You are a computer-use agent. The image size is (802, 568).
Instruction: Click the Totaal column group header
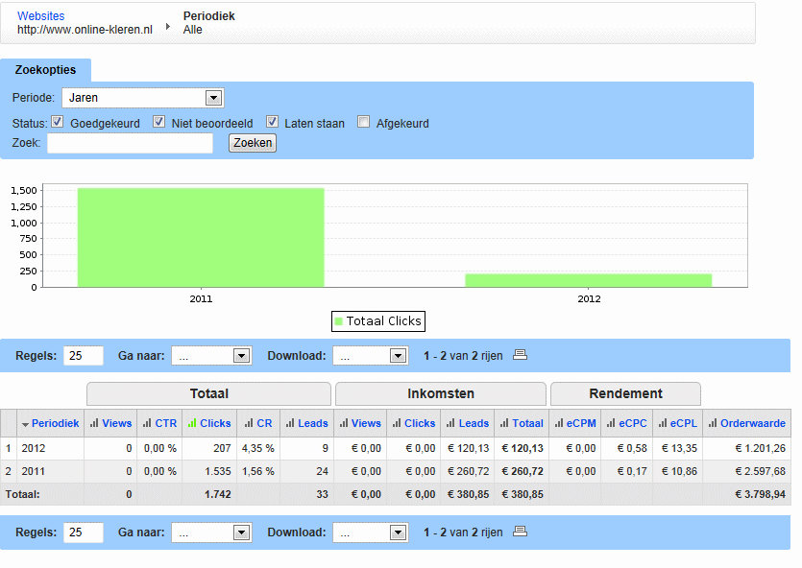coord(208,393)
